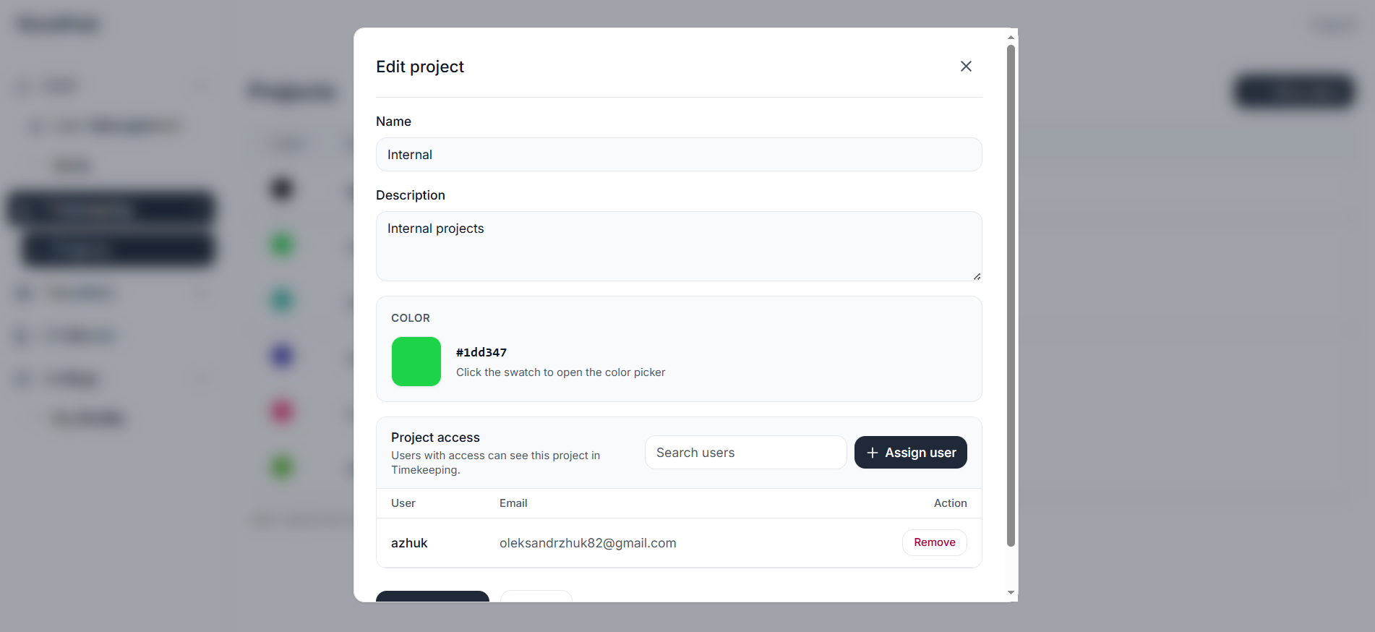This screenshot has height=632, width=1375.
Task: Click the dialog scrollbar up arrow
Action: [1011, 37]
